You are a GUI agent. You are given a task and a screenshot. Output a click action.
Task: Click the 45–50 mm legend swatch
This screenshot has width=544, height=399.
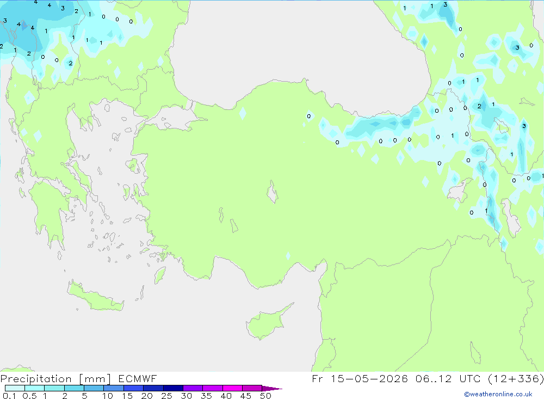pos(252,388)
